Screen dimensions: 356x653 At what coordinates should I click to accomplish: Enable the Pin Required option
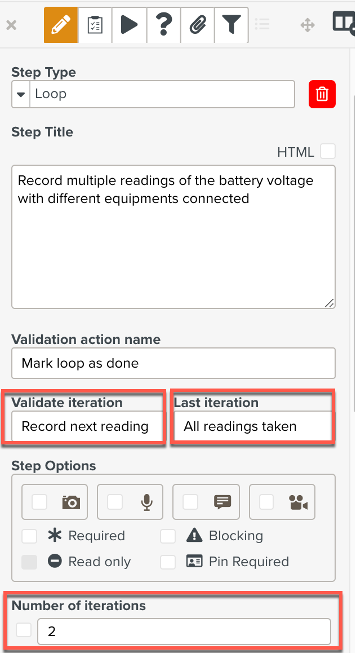click(x=168, y=562)
